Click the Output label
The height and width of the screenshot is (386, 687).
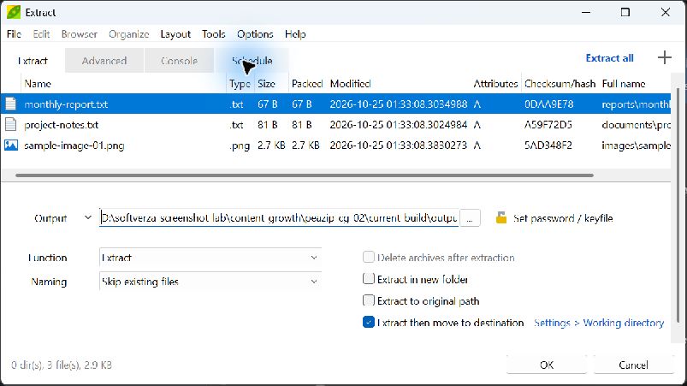(x=50, y=217)
